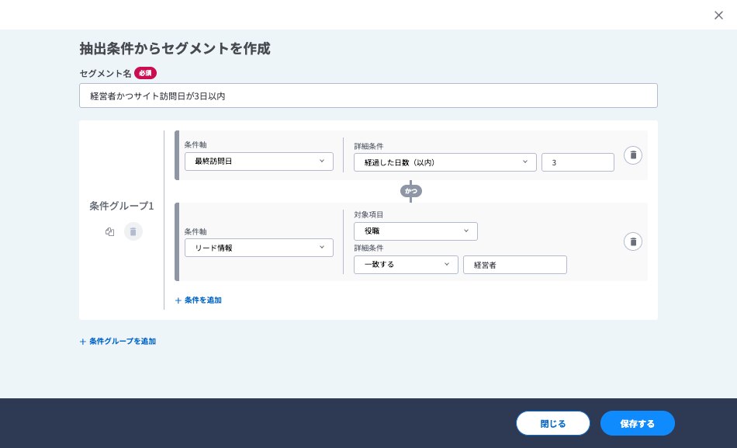
Task: Click the 条件を追加 link
Action: (199, 300)
